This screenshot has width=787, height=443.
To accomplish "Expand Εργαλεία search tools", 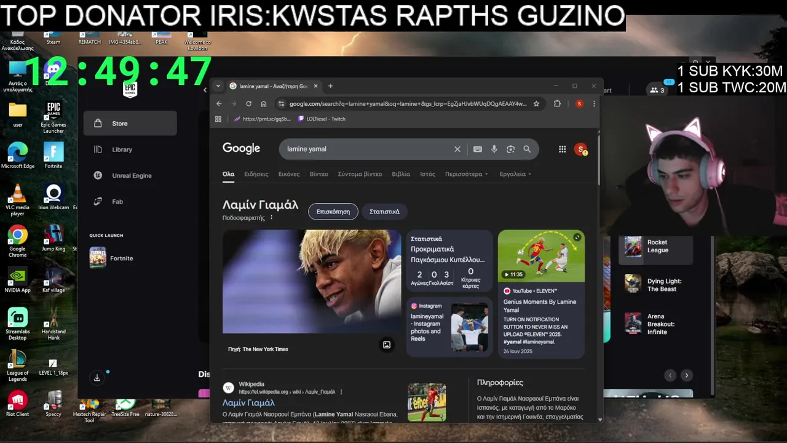I will 515,174.
